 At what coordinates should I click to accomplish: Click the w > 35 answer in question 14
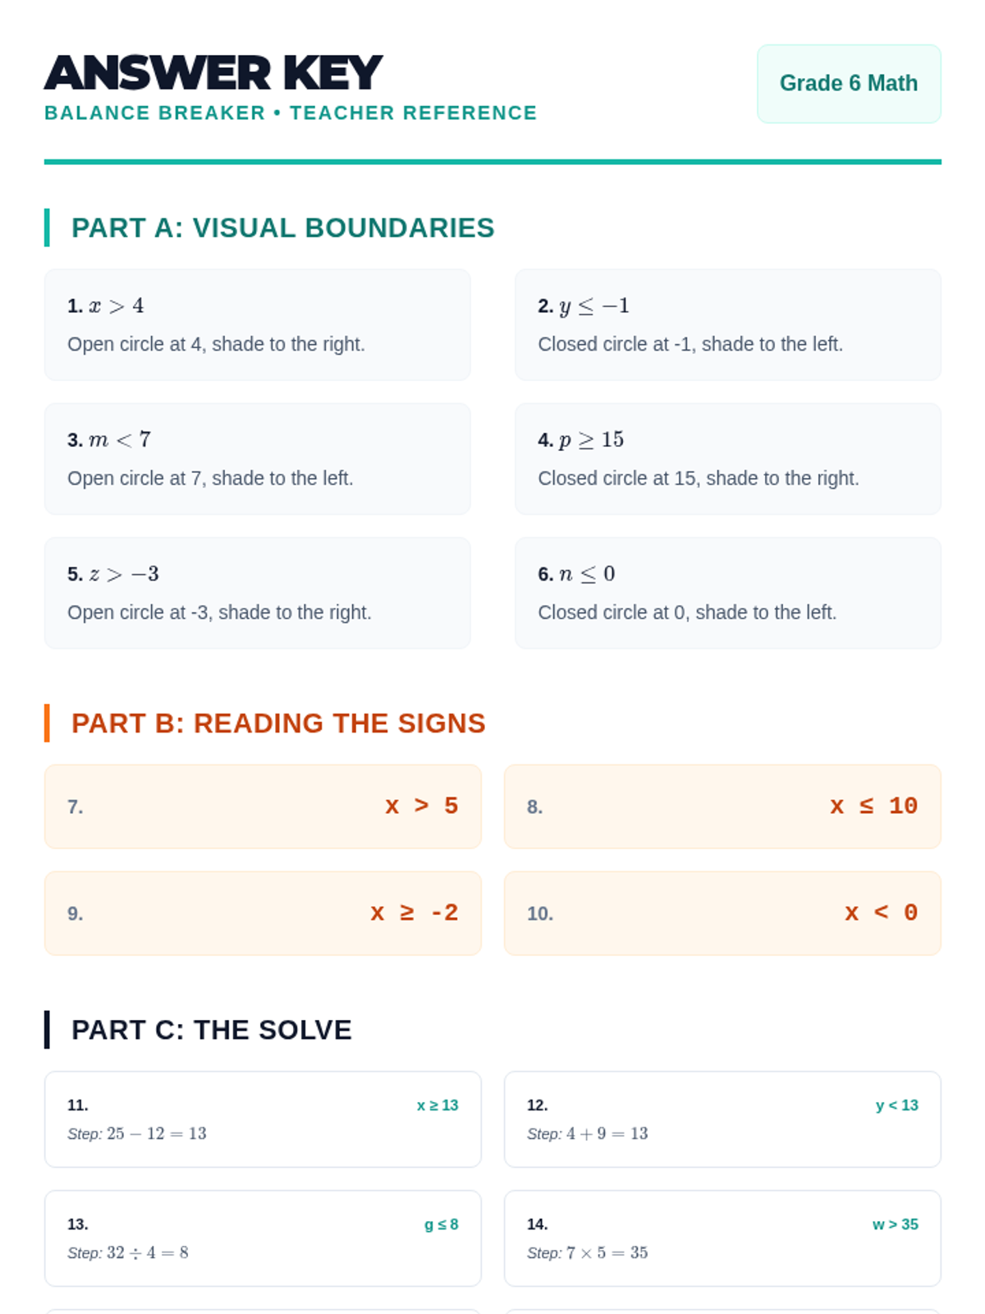coord(895,1224)
